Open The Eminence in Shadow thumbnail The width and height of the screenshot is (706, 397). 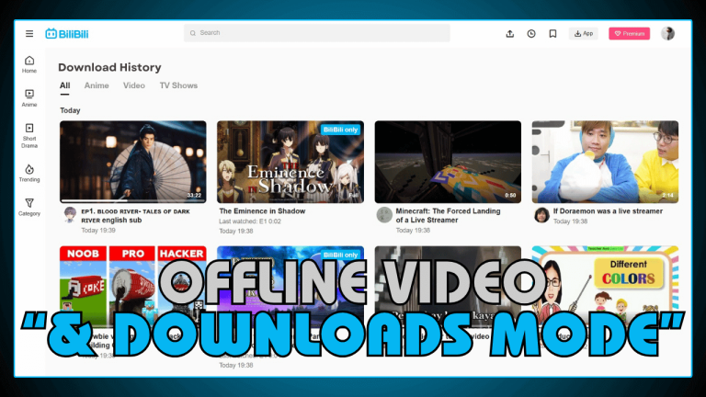click(x=290, y=161)
